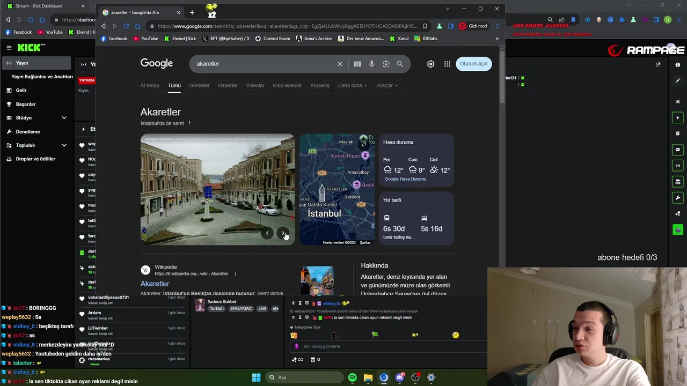
Task: Open the Anna's Archive bookmark
Action: point(315,39)
